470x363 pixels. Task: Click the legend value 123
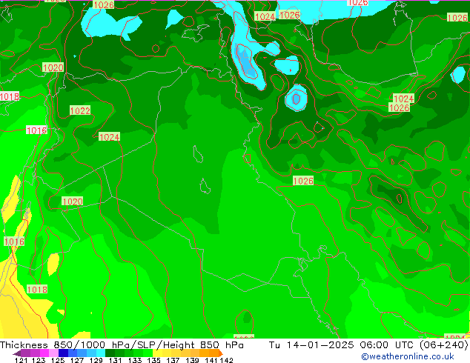pos(39,360)
